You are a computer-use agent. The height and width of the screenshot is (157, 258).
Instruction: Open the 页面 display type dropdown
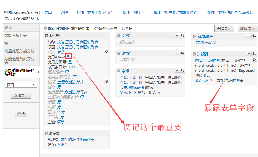(21, 85)
